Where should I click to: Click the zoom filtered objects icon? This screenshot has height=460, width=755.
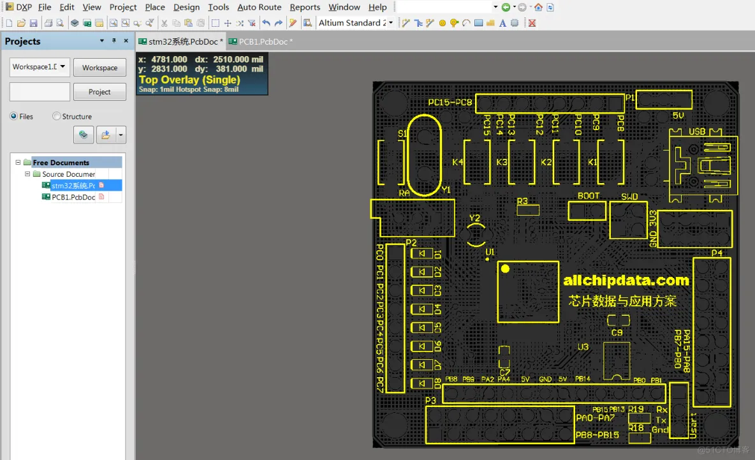[150, 23]
